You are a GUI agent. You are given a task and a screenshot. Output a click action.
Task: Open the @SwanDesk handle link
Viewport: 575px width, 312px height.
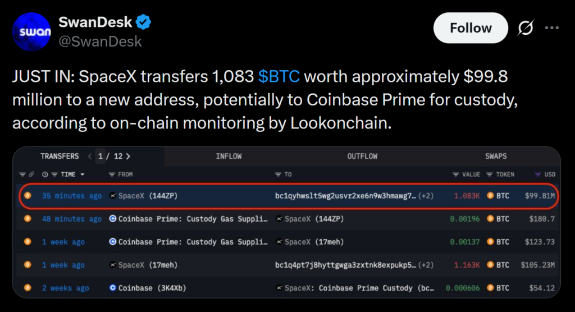coord(100,42)
